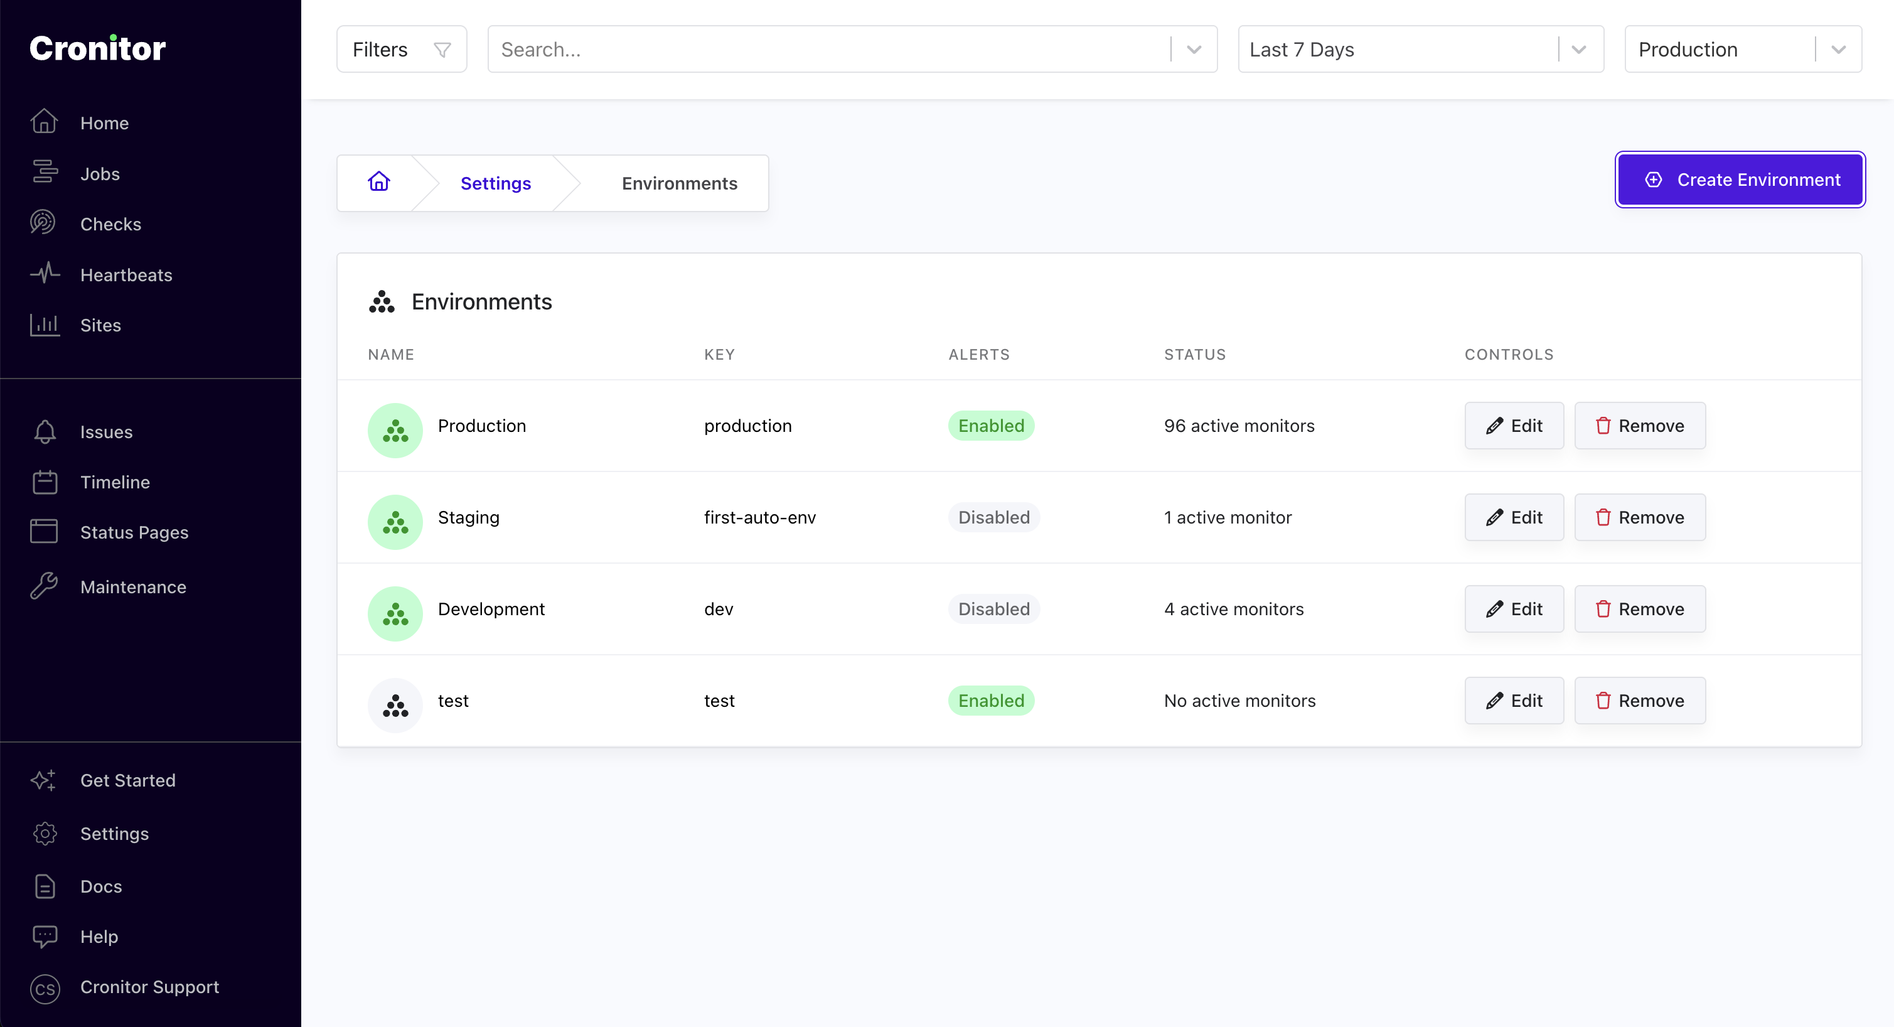Open Heartbeats via its pulse icon
Viewport: 1894px width, 1027px height.
pyautogui.click(x=45, y=274)
